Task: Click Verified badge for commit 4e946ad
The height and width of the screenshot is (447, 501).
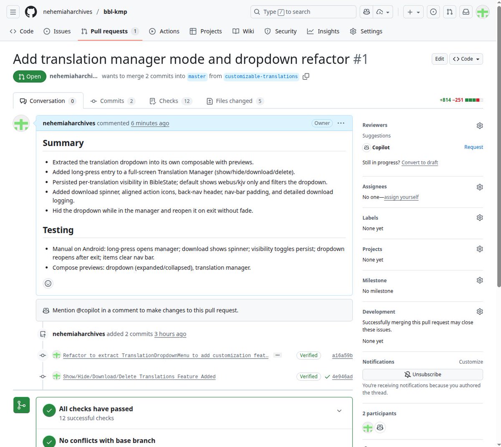Action: [x=309, y=376]
